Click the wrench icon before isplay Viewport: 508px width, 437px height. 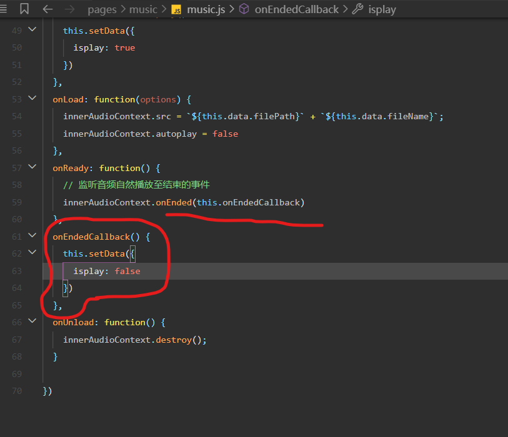357,9
